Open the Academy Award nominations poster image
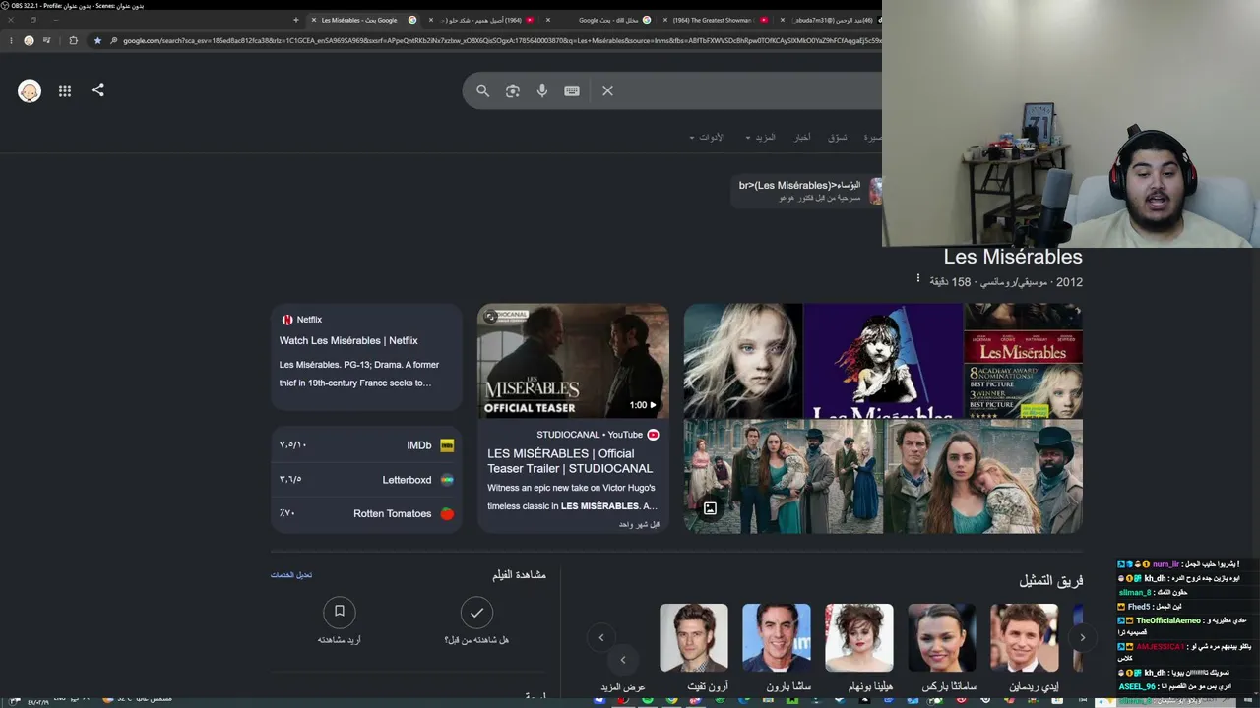Screen dimensions: 1260x708 (x=1024, y=361)
